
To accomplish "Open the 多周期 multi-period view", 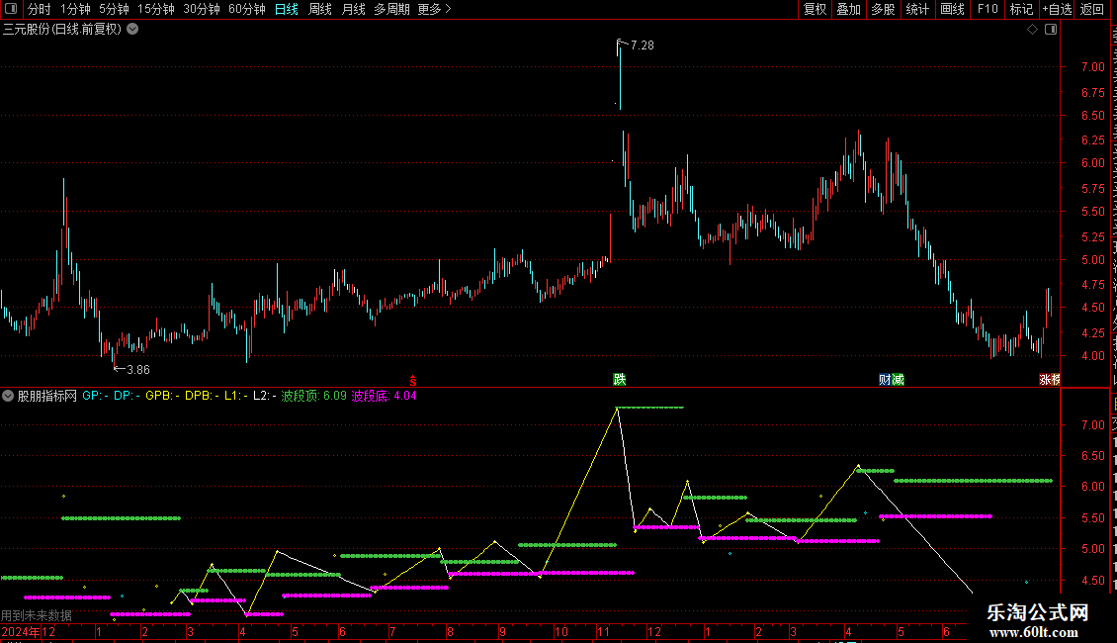I will click(x=391, y=9).
